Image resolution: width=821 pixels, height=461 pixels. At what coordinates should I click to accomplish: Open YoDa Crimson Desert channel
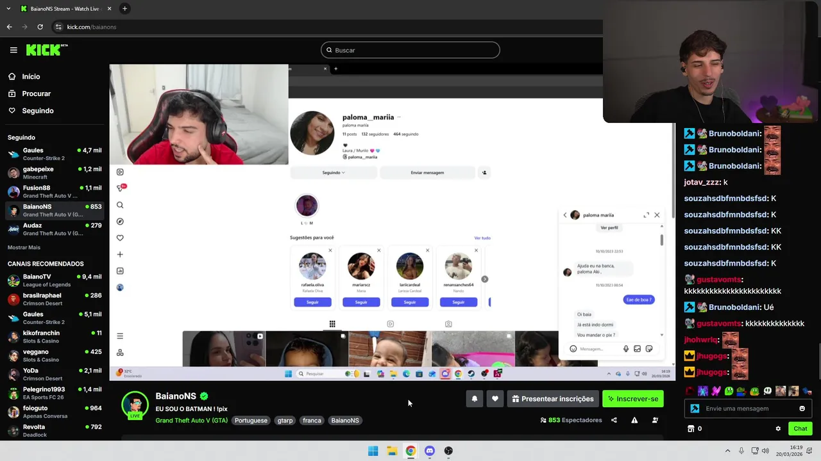point(55,374)
